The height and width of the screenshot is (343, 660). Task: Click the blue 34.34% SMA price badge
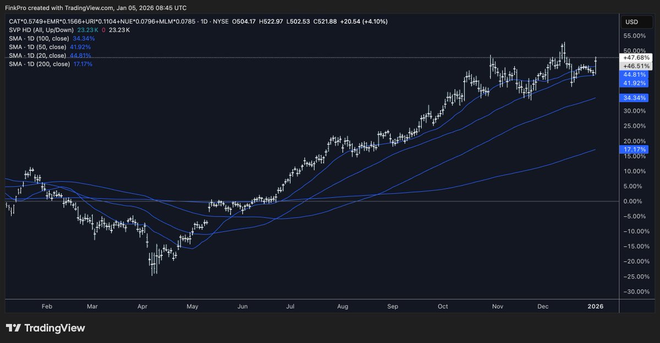coord(636,97)
